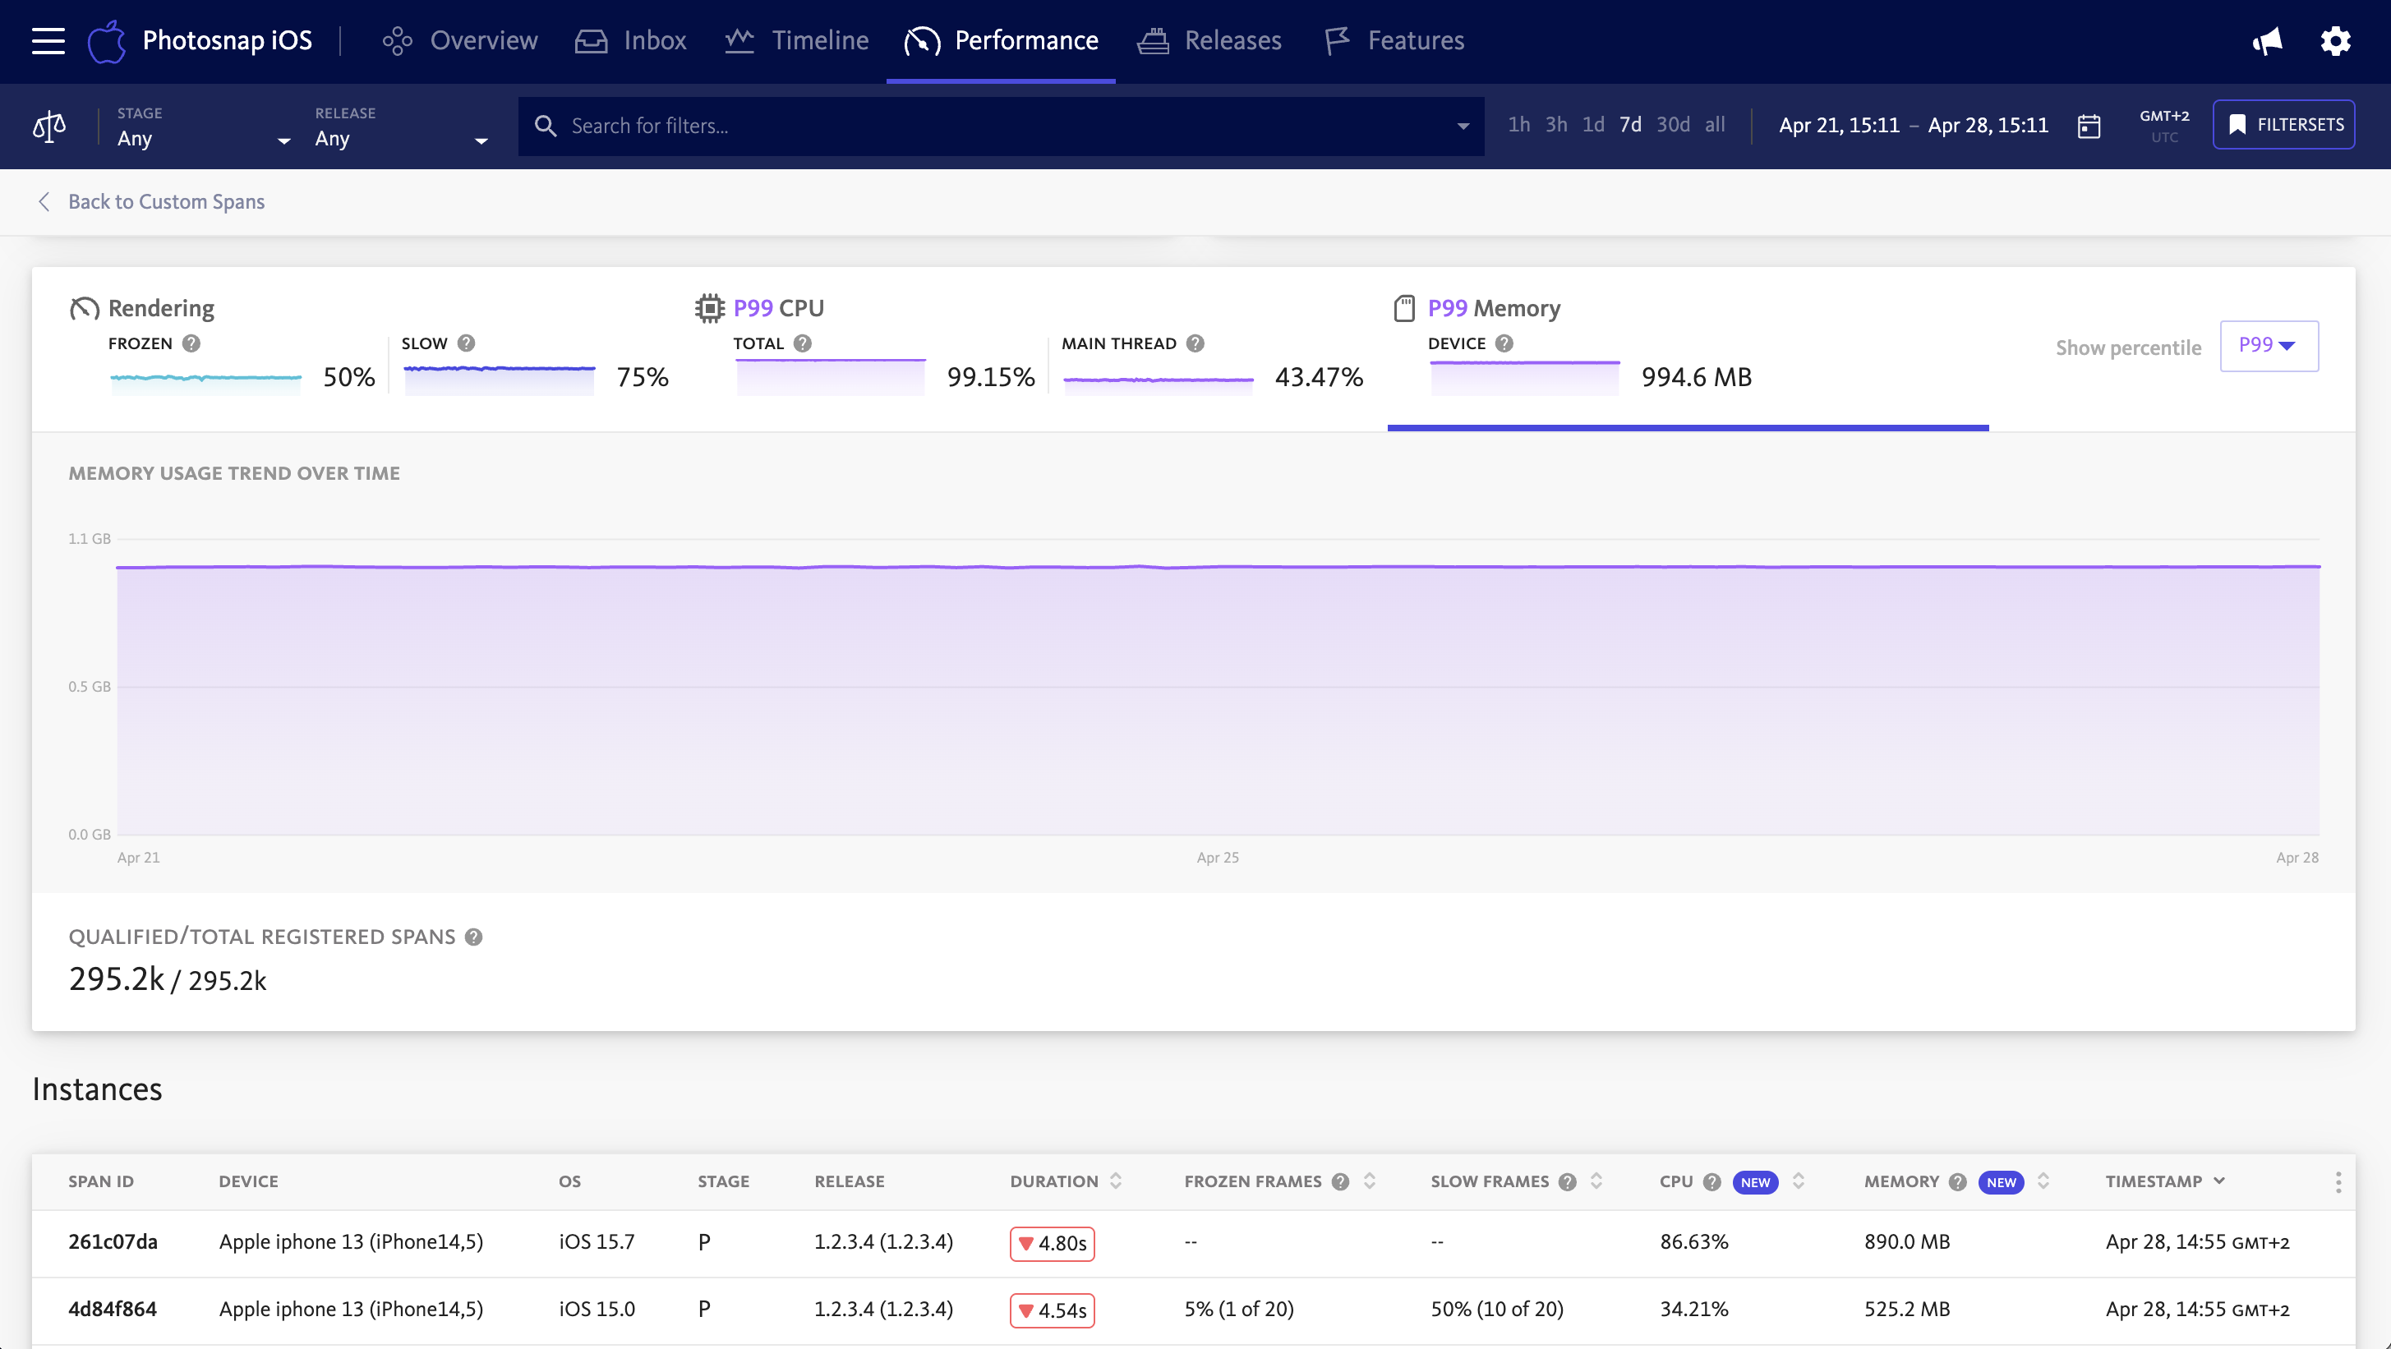Open span 4d84f864
Viewport: 2391px width, 1349px height.
tap(113, 1309)
